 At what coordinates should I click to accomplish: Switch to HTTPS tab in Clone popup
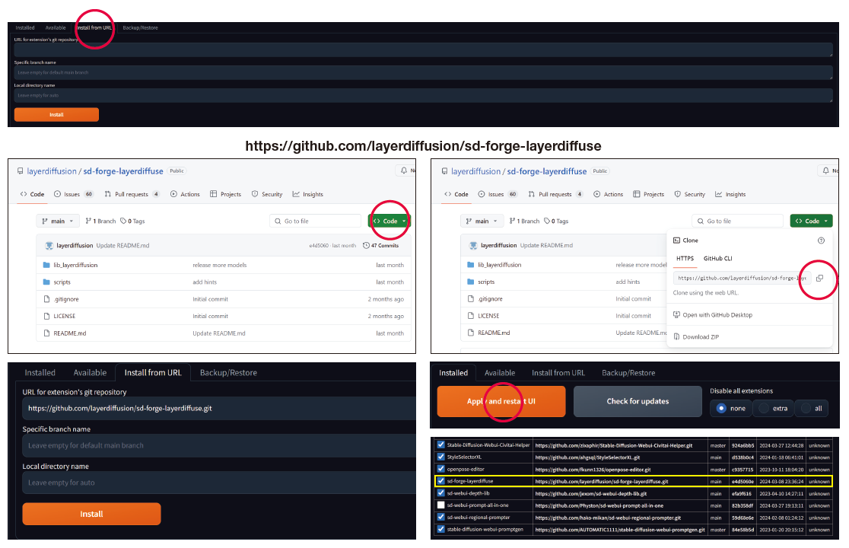coord(685,258)
